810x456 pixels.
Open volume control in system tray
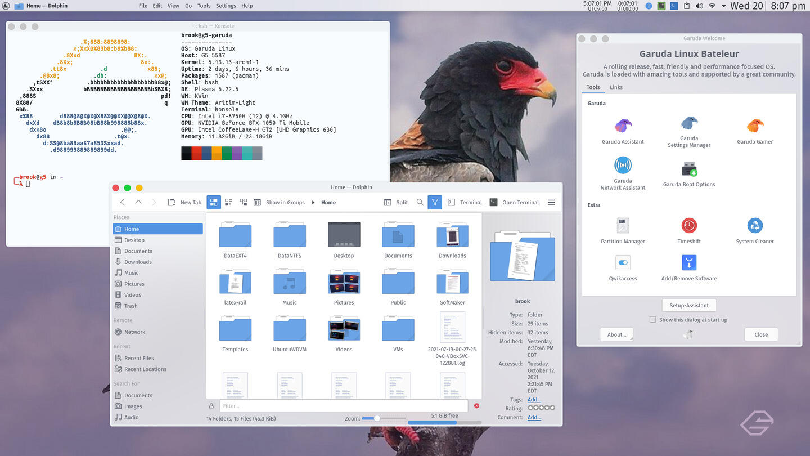click(x=699, y=6)
